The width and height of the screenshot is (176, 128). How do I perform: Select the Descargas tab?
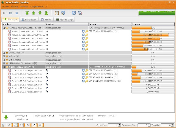click(x=10, y=19)
